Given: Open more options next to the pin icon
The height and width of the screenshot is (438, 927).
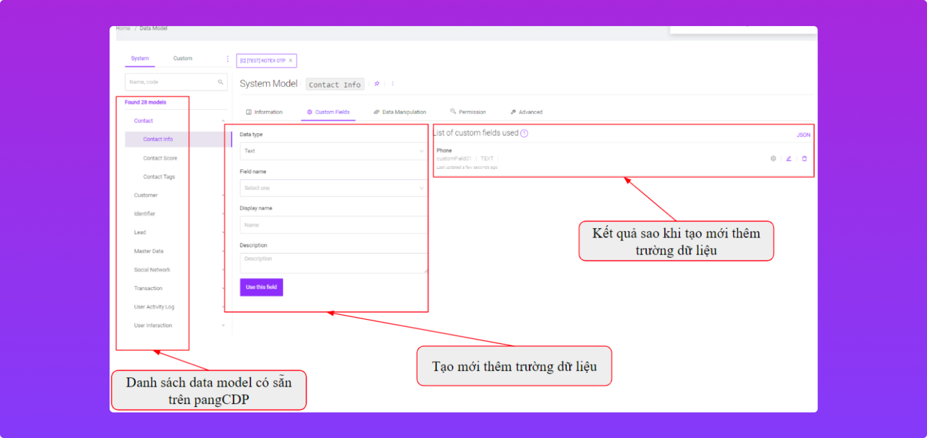Looking at the screenshot, I should 393,84.
